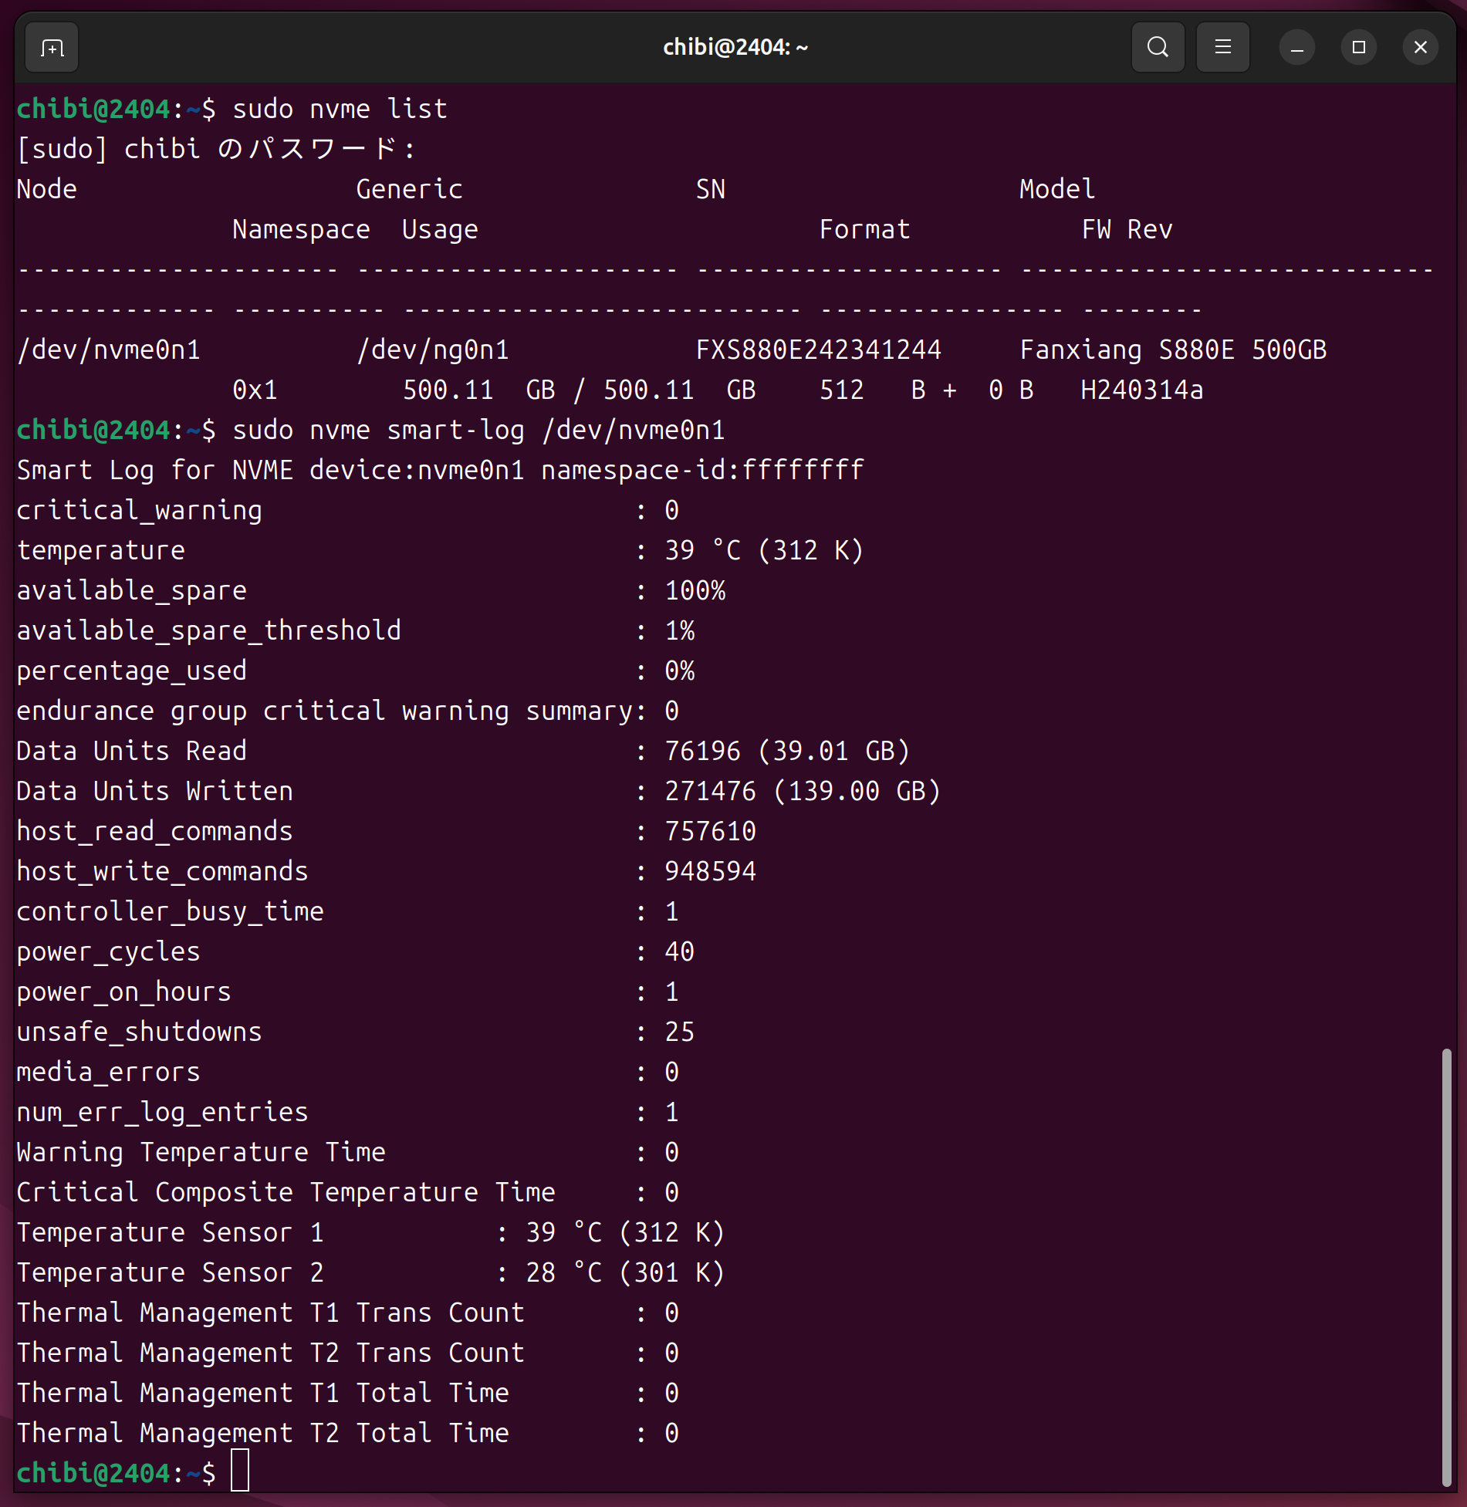
Task: Click the 'sudo nvme smart-log' command line
Action: [478, 430]
